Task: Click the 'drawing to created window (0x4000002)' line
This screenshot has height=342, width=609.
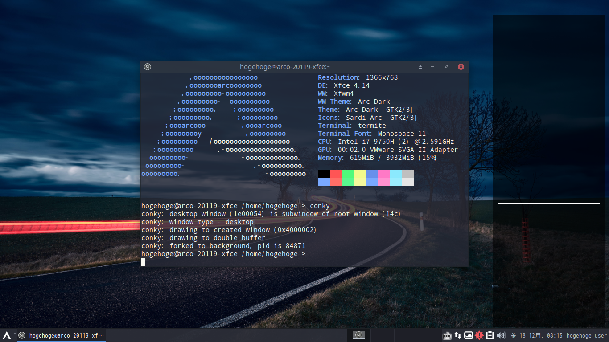Action: pyautogui.click(x=229, y=230)
